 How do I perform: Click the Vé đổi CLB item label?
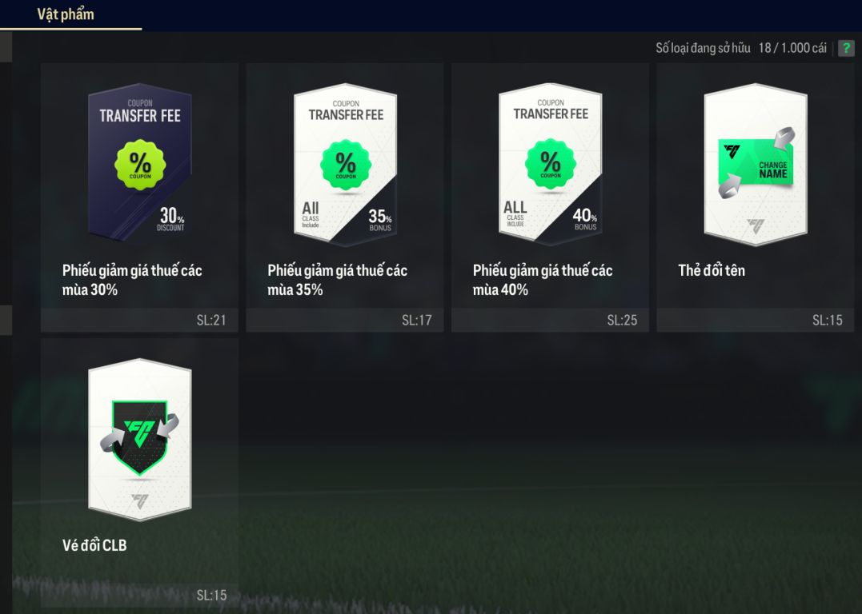point(94,545)
